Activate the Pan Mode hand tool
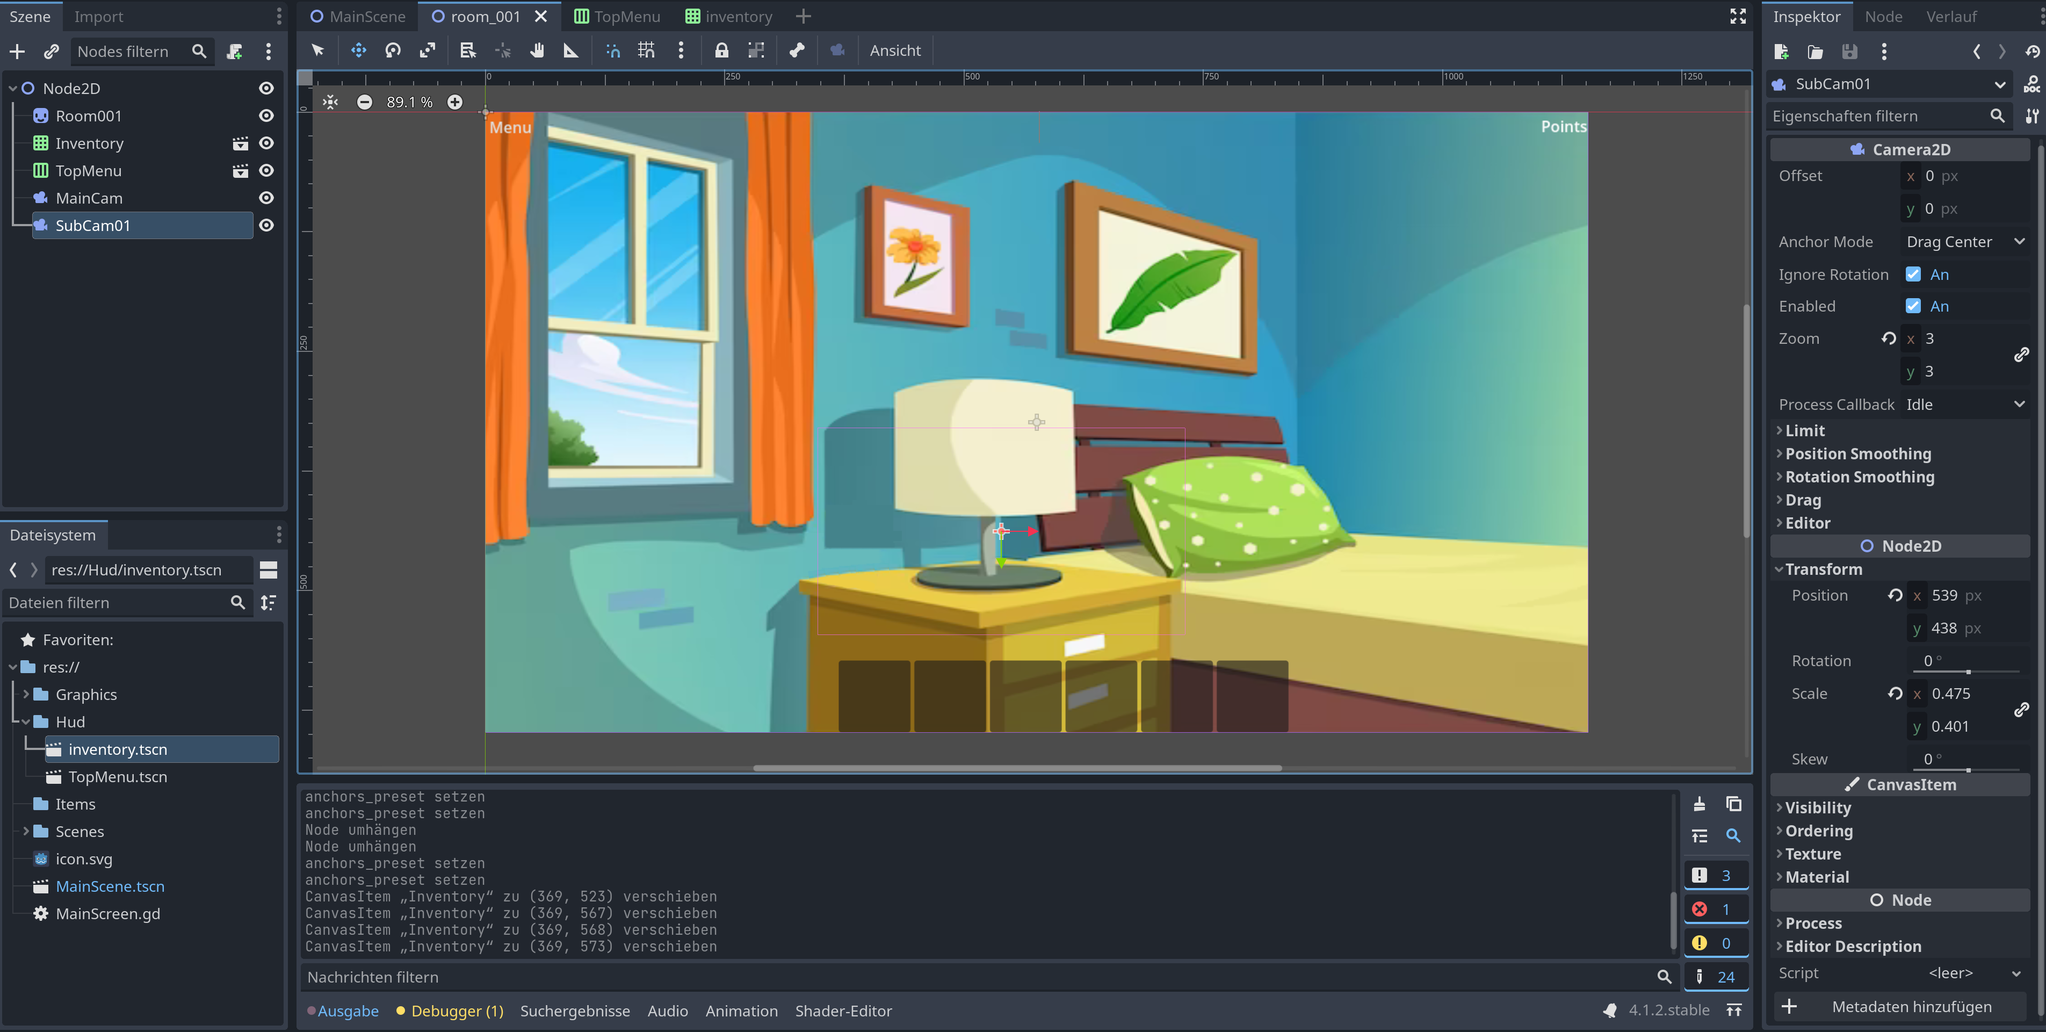The image size is (2046, 1032). click(538, 50)
